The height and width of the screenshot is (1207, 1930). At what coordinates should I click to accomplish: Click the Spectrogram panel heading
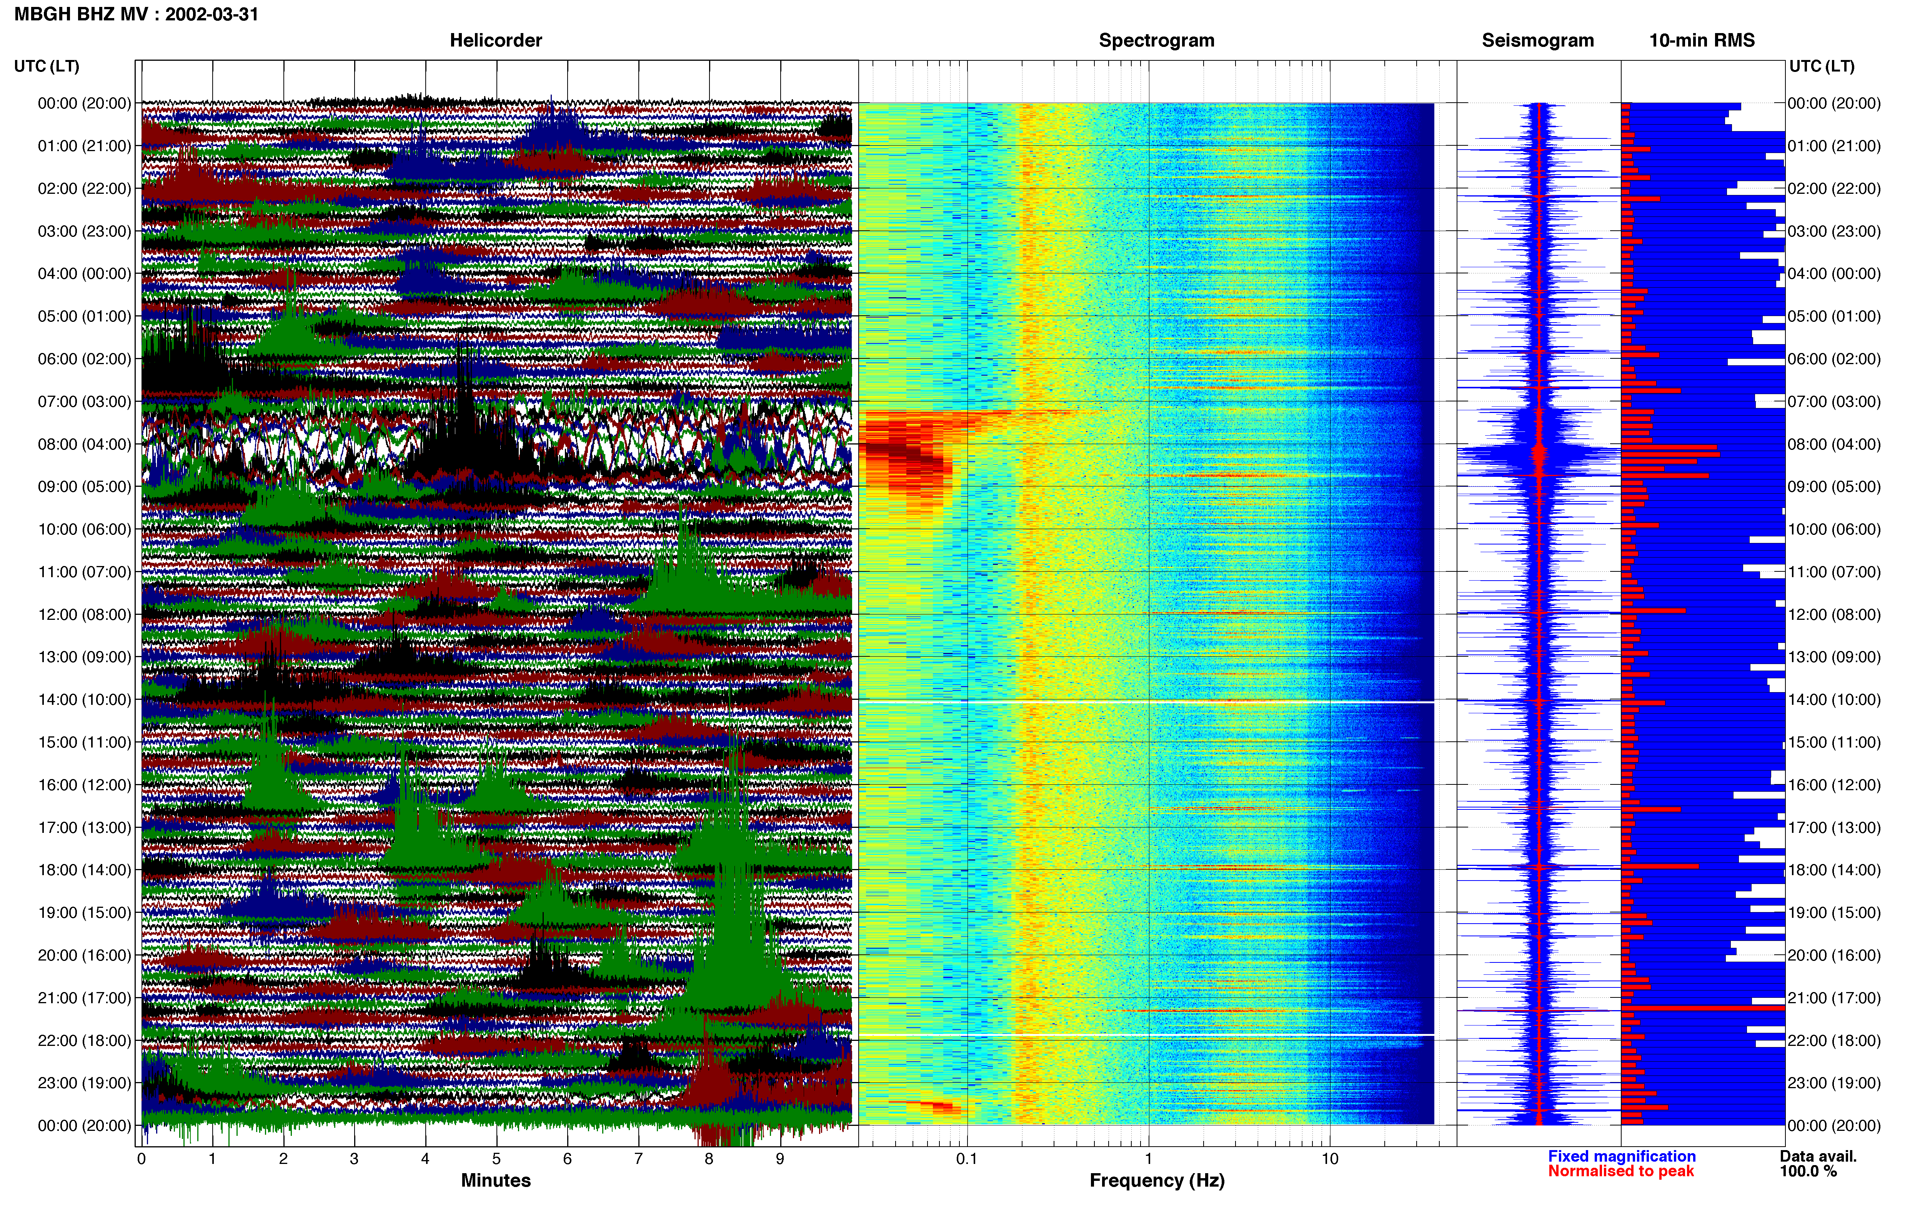tap(1157, 40)
